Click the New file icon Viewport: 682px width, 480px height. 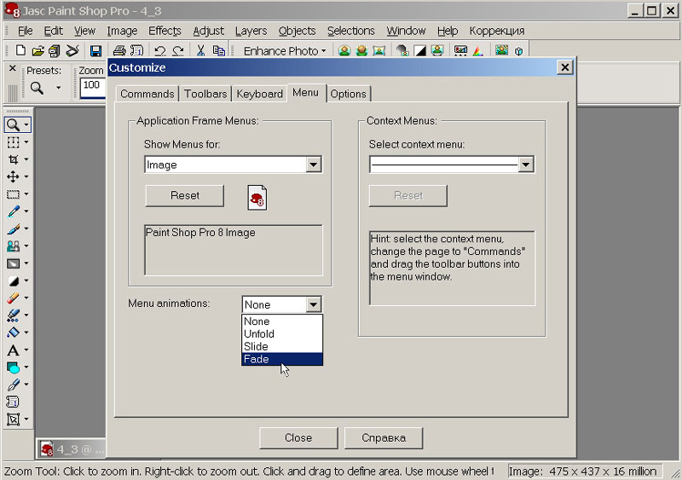[x=20, y=51]
